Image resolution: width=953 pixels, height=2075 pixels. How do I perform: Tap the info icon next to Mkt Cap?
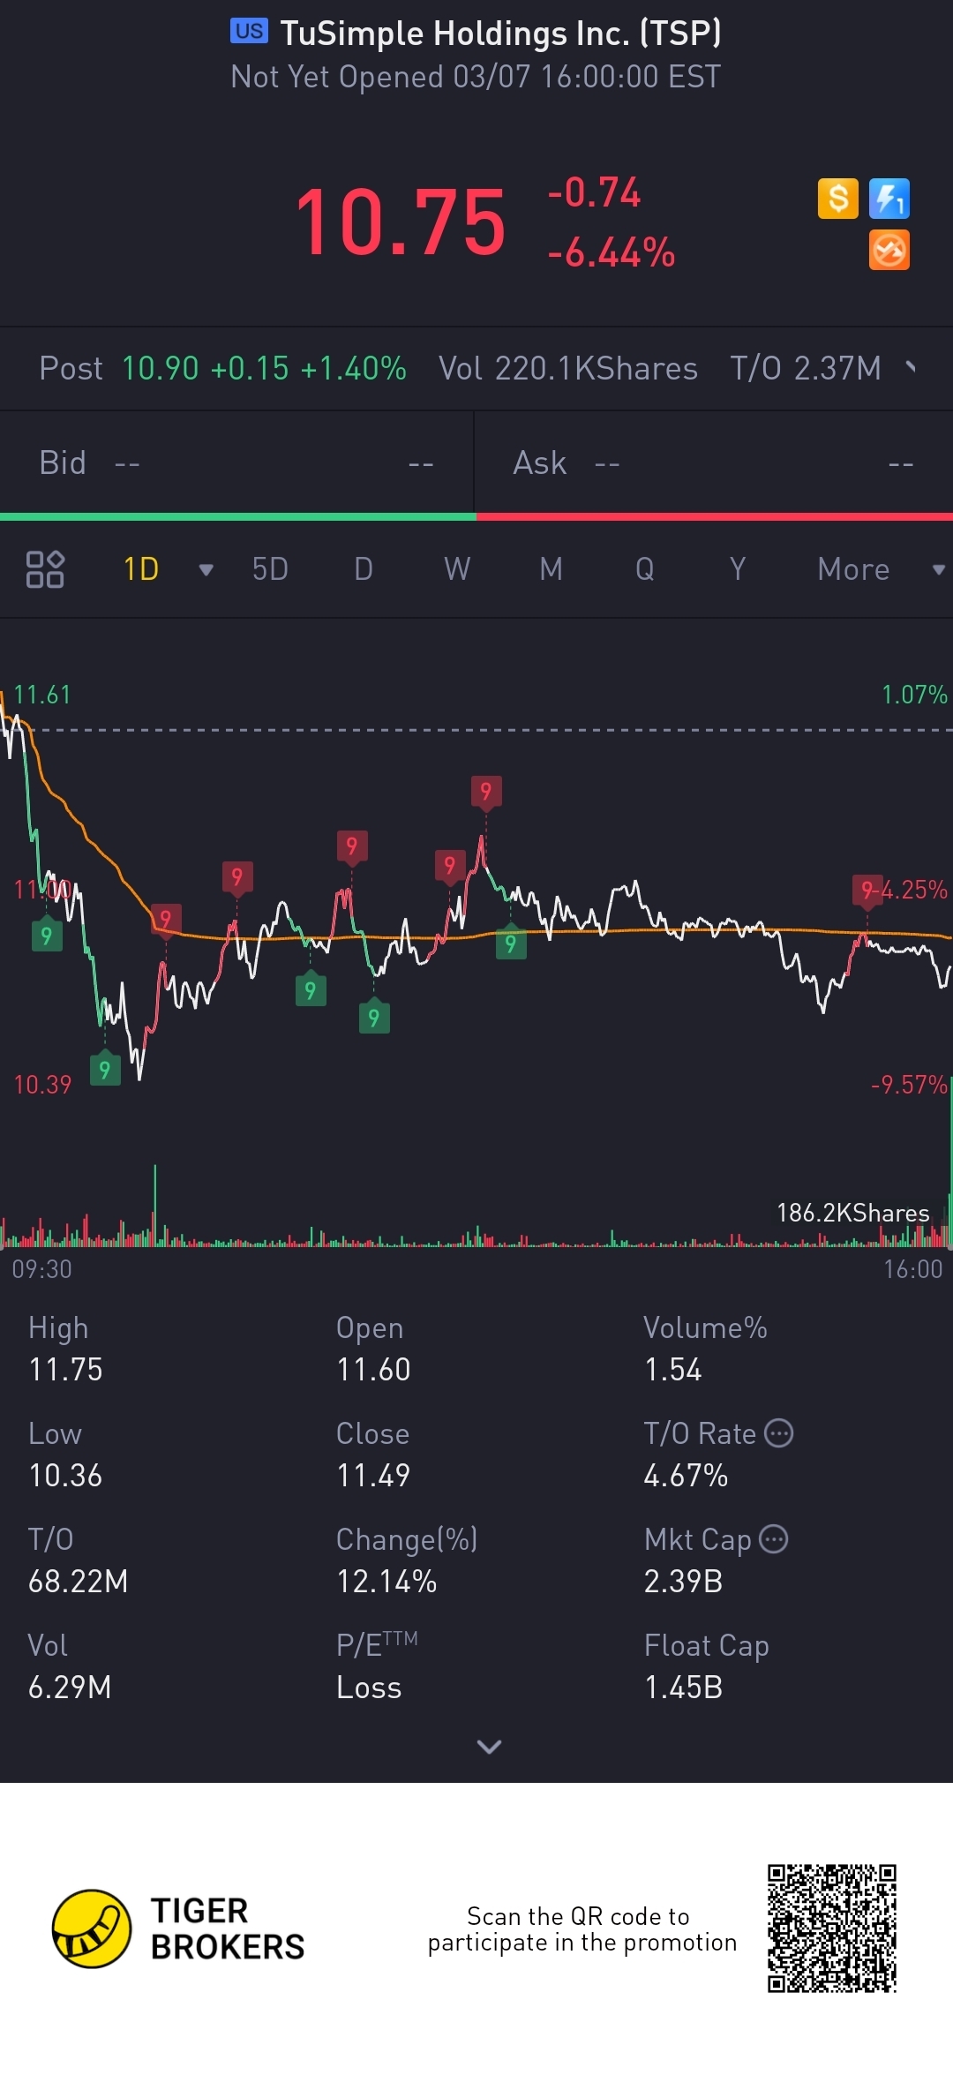[774, 1539]
